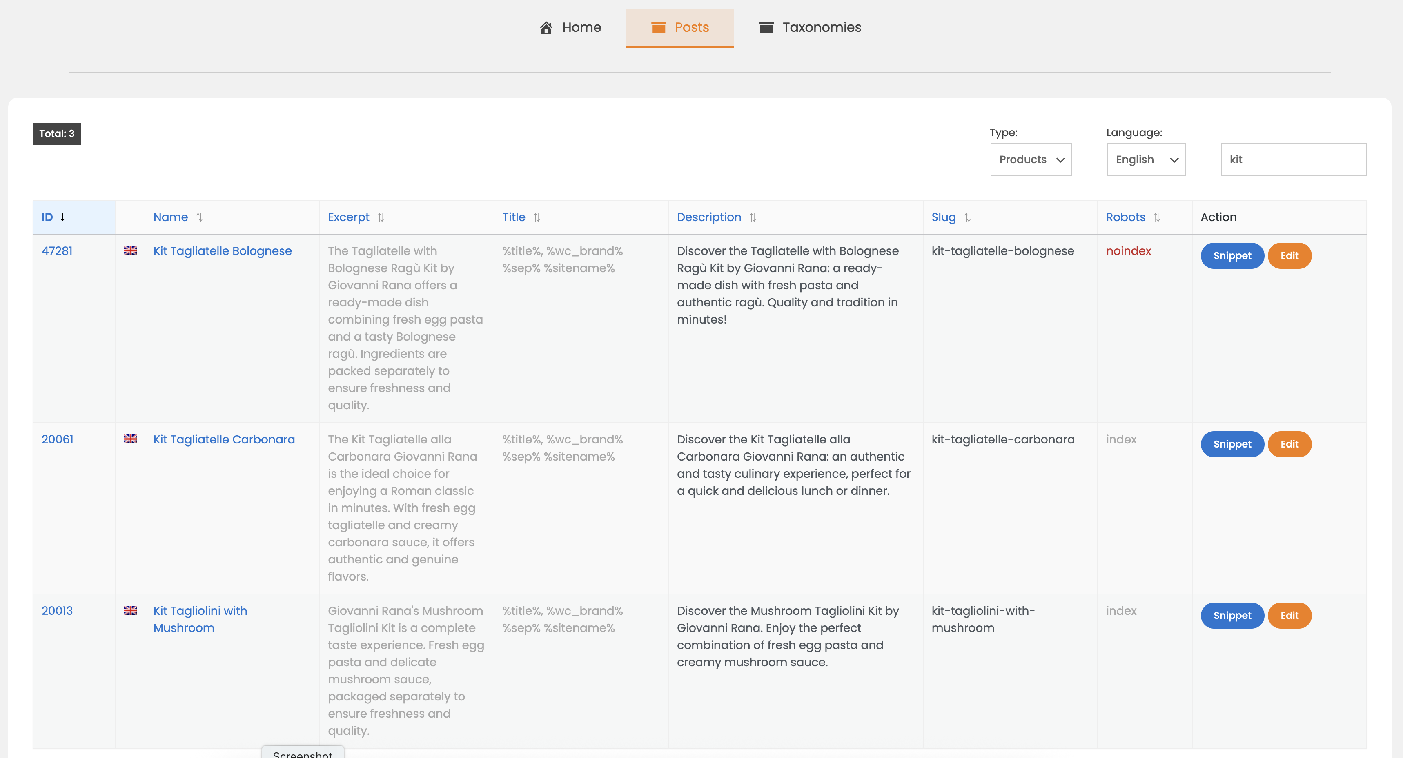Click the UK flag for Kit Tagliolini with Mushroom
1403x758 pixels.
pyautogui.click(x=130, y=611)
